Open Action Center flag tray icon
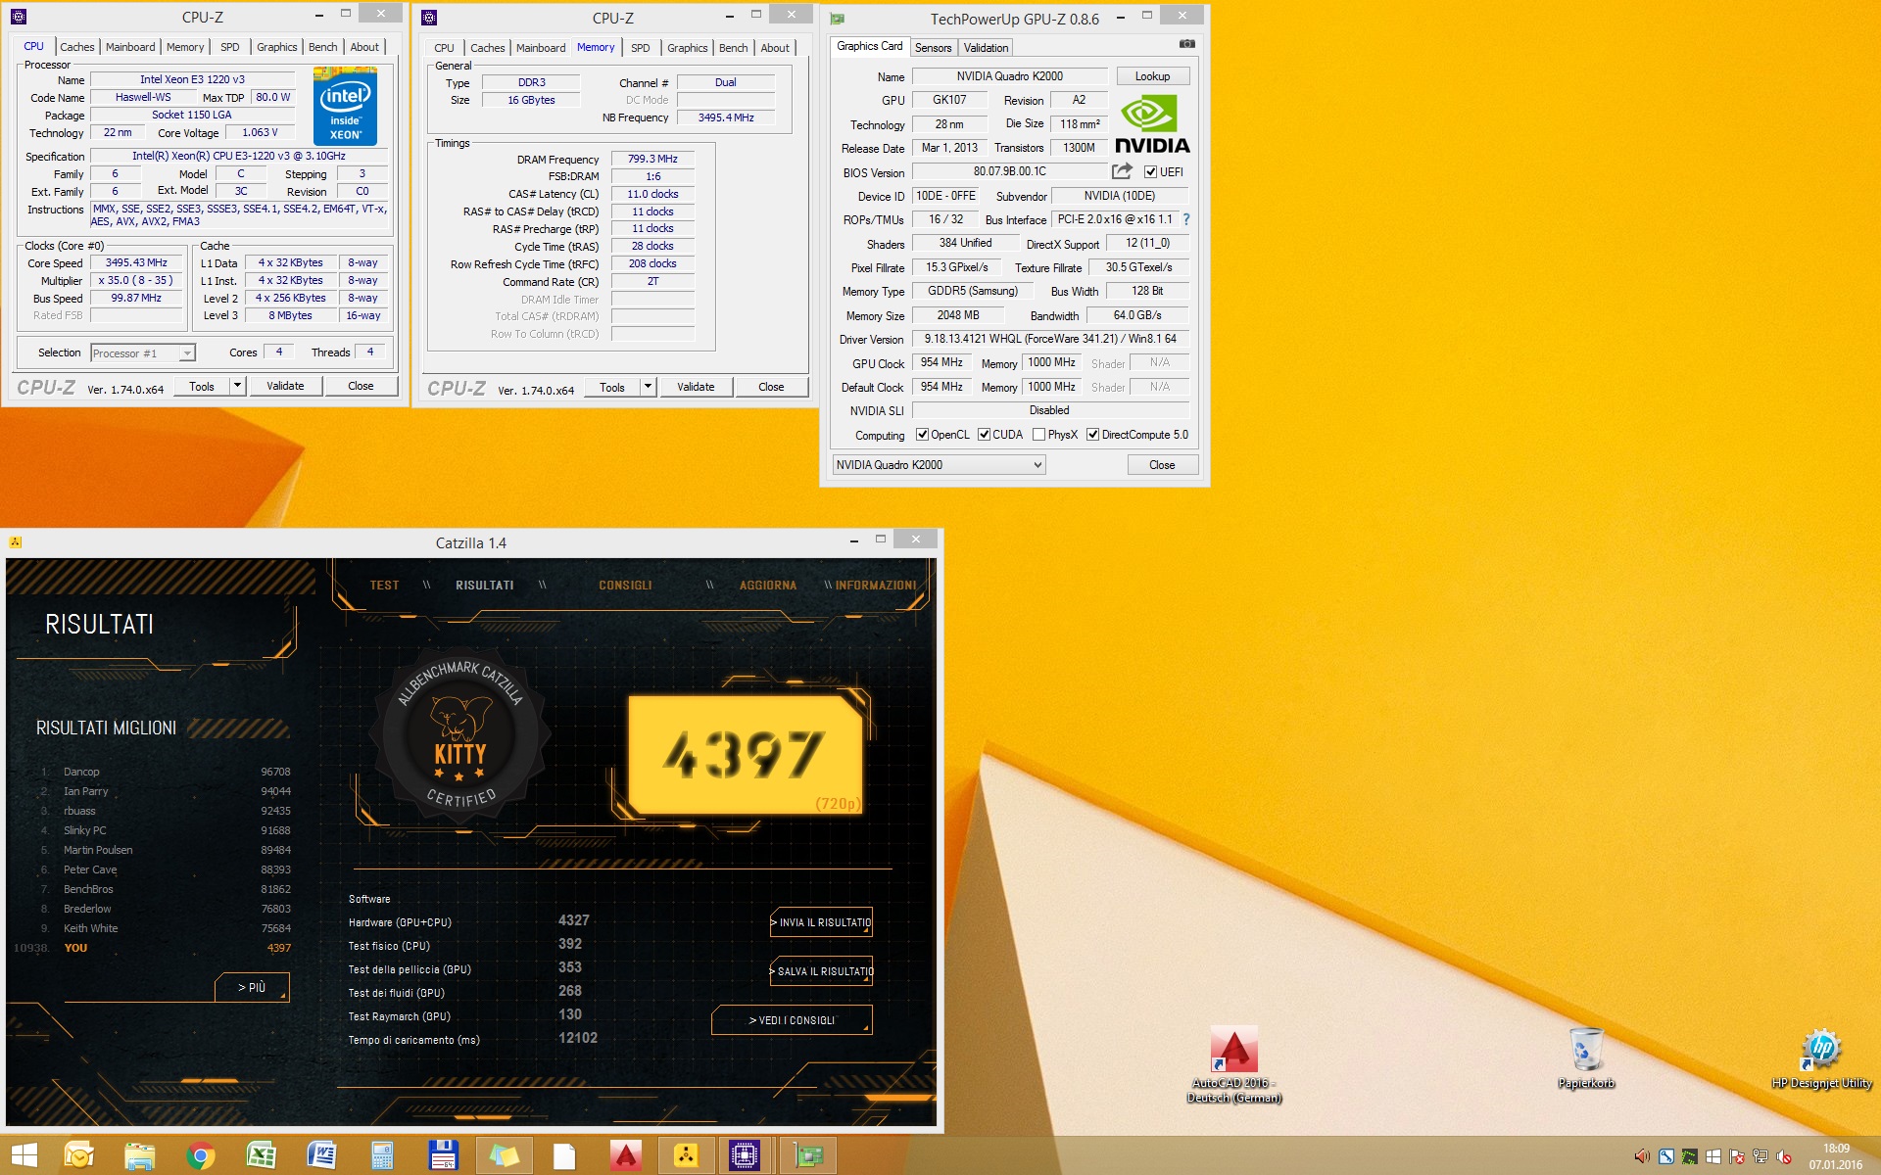The width and height of the screenshot is (1881, 1175). click(1736, 1156)
